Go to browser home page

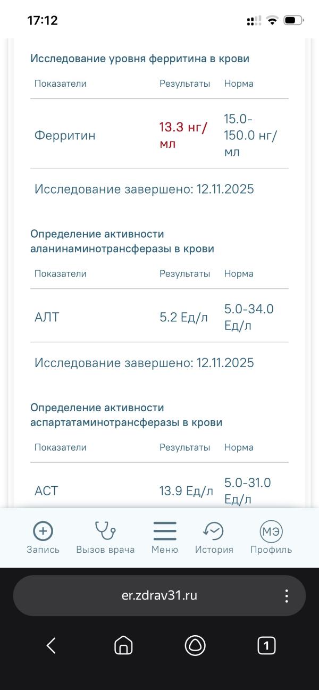(123, 645)
